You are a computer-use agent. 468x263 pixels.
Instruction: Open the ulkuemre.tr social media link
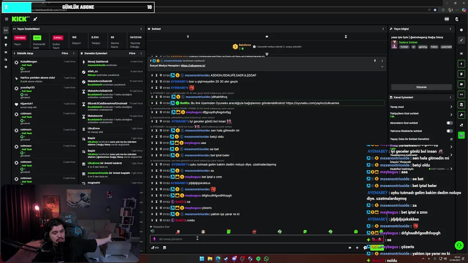[193, 66]
